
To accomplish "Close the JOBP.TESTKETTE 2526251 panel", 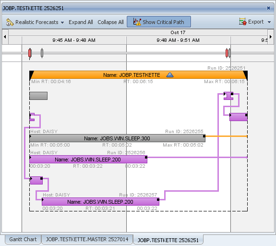I will (x=268, y=8).
